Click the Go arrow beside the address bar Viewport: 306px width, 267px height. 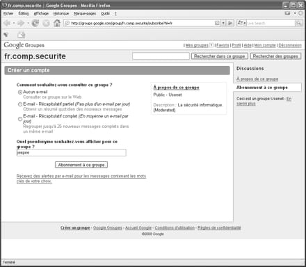[x=230, y=23]
